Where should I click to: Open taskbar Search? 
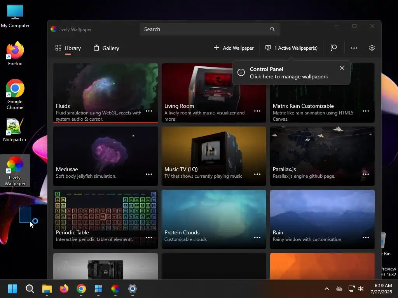pos(30,289)
